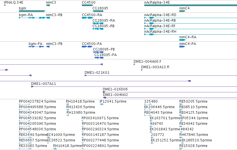Click the EK186520.5prime EST
237x150 pixels.
click(183, 143)
